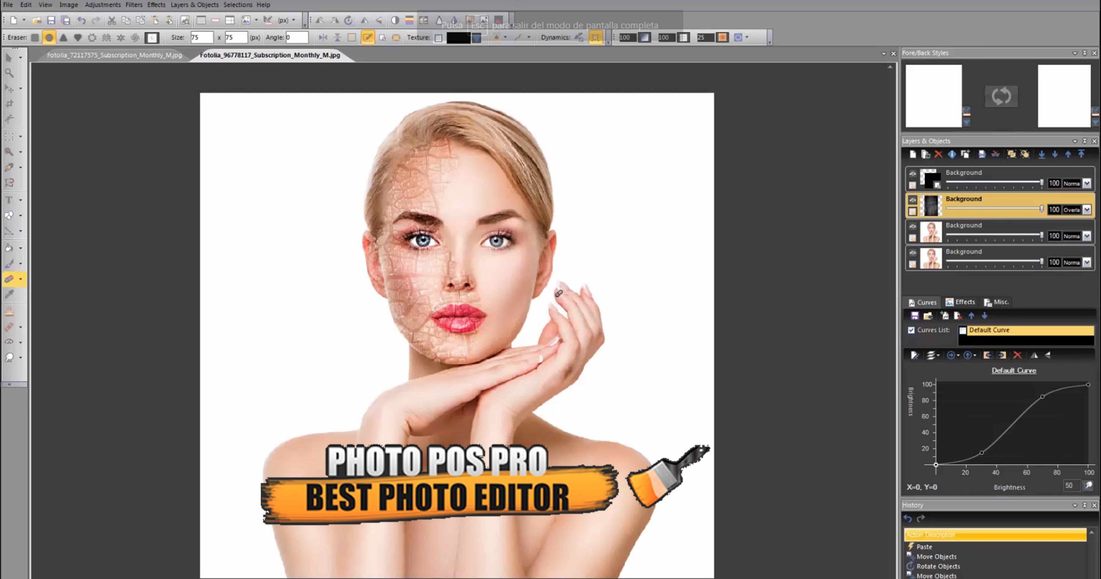Click Undo arrow in History panel
1101x579 pixels.
click(x=908, y=518)
